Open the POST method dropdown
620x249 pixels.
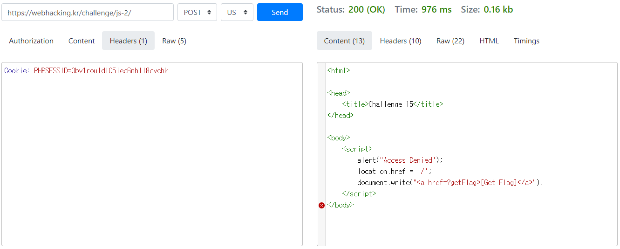(197, 13)
